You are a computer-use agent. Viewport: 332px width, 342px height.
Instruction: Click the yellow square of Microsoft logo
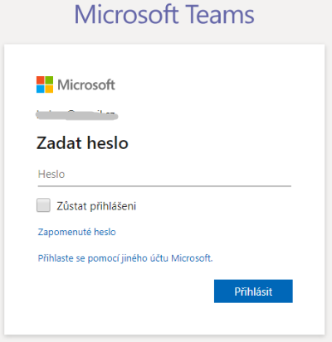click(49, 89)
